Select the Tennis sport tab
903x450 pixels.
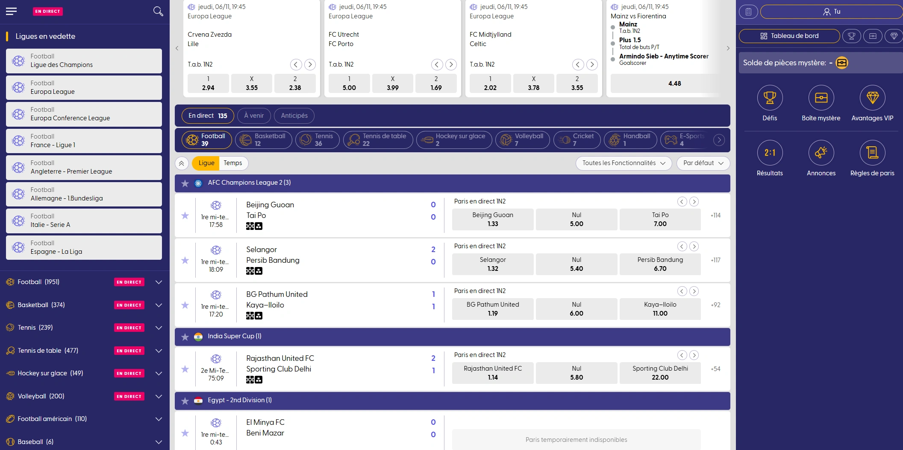[317, 140]
